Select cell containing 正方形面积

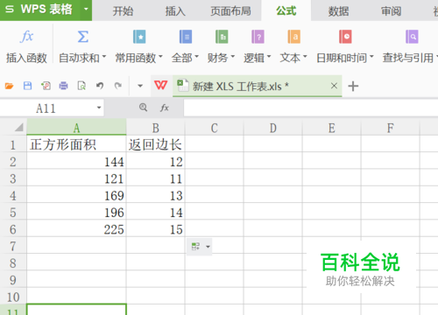click(76, 144)
